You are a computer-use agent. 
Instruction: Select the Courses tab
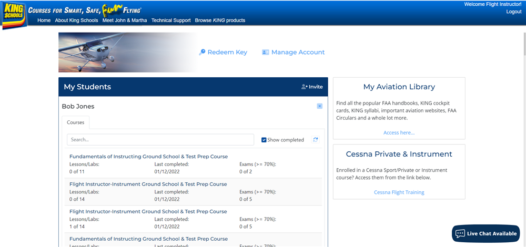click(x=75, y=122)
